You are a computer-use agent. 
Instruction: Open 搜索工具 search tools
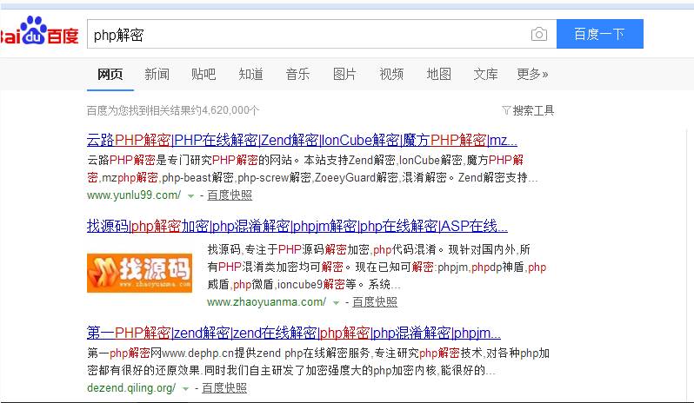[x=533, y=110]
